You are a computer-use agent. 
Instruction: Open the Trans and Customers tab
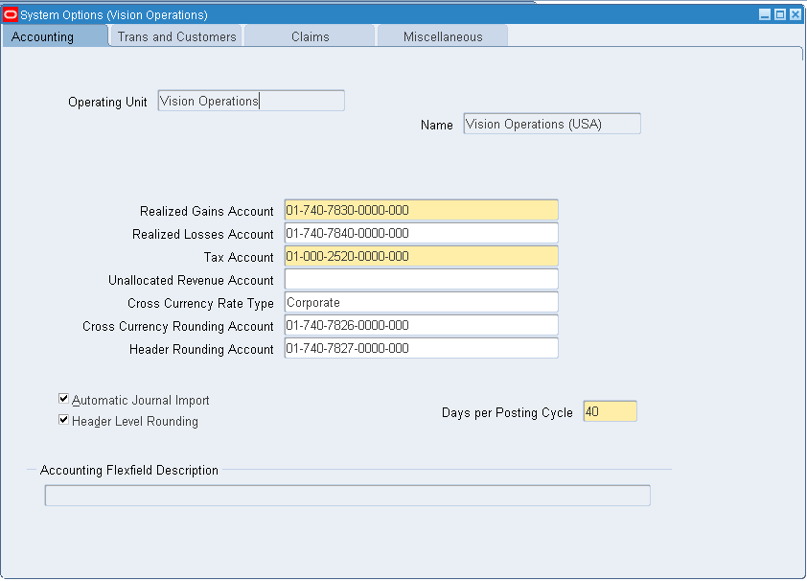pyautogui.click(x=176, y=36)
